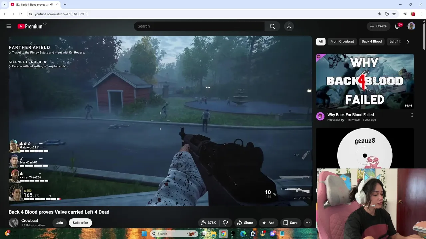
Task: Open the YouTube account avatar menu
Action: [411, 26]
